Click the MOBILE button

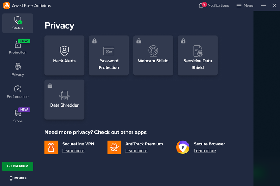pyautogui.click(x=18, y=178)
